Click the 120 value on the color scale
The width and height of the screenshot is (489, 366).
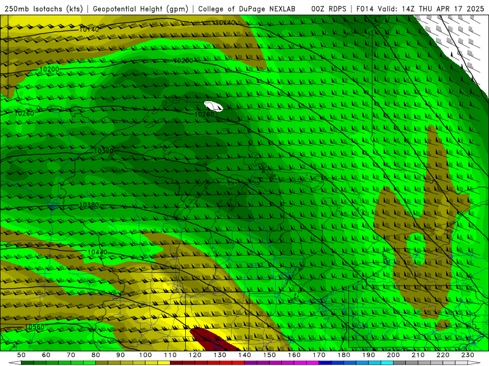(x=195, y=355)
